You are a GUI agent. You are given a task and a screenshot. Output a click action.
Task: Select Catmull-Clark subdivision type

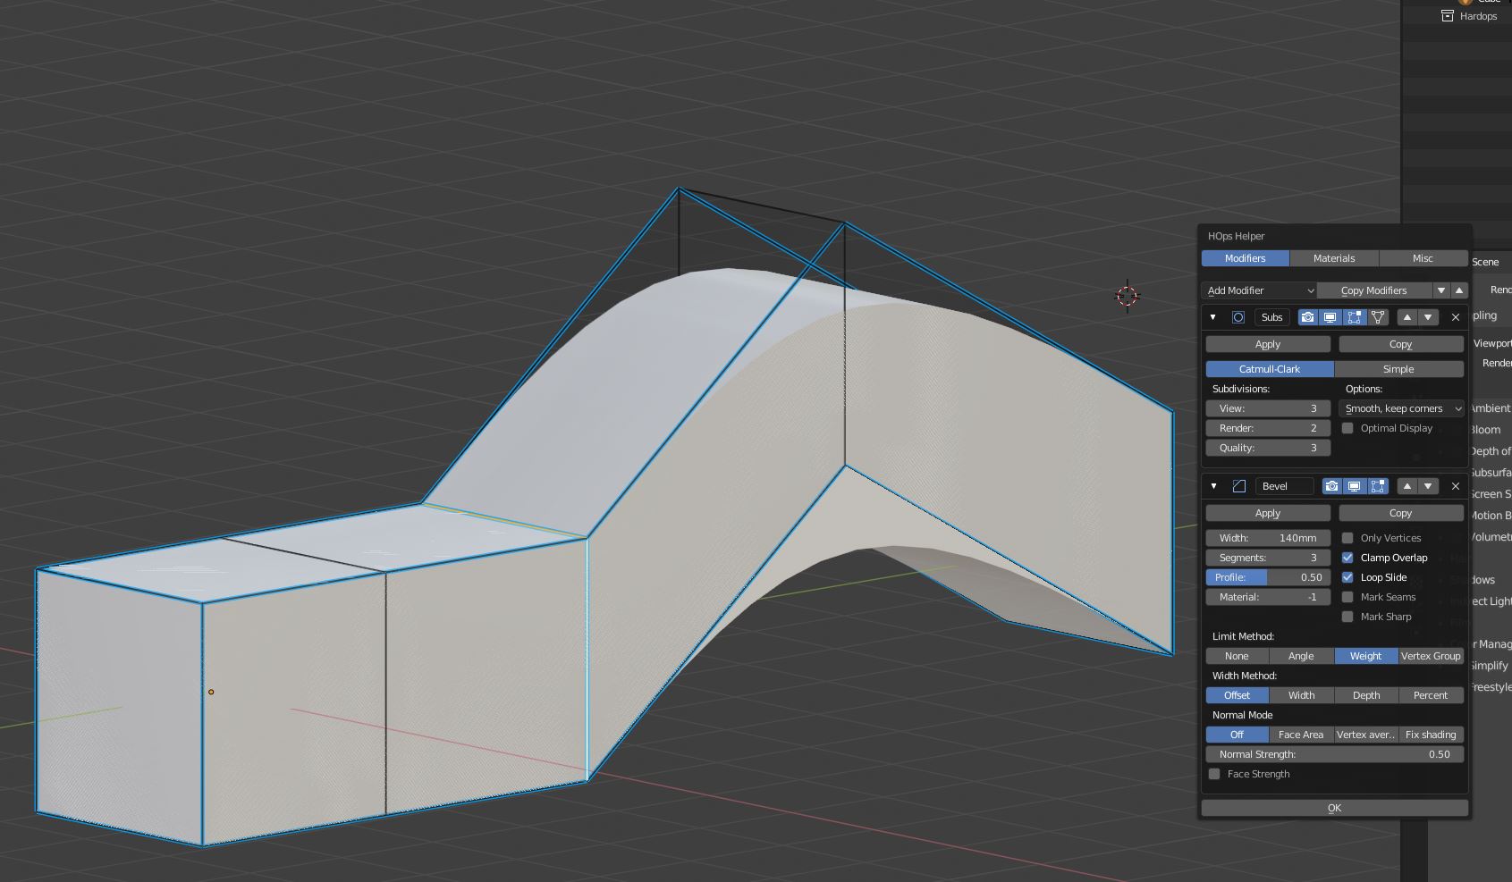(1270, 369)
